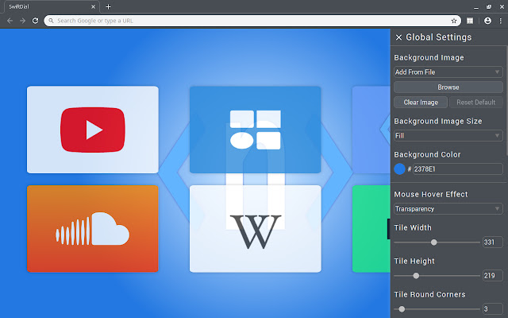Screen dimensions: 508x318
Task: Click the Tile Height label
Action: tap(414, 262)
